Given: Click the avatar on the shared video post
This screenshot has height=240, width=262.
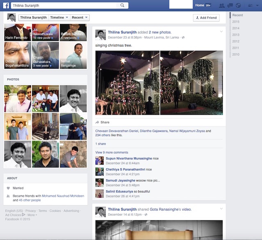Looking at the screenshot, I should pos(100,212).
